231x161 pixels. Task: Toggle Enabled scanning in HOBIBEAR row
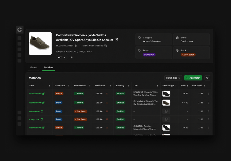tap(120, 94)
